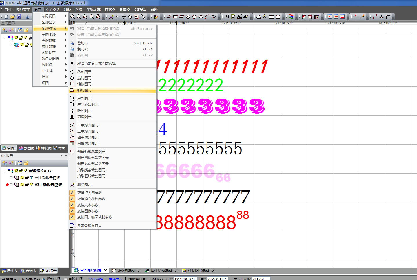Open the 坐标系统 menu
The width and height of the screenshot is (417, 280).
tap(94, 10)
